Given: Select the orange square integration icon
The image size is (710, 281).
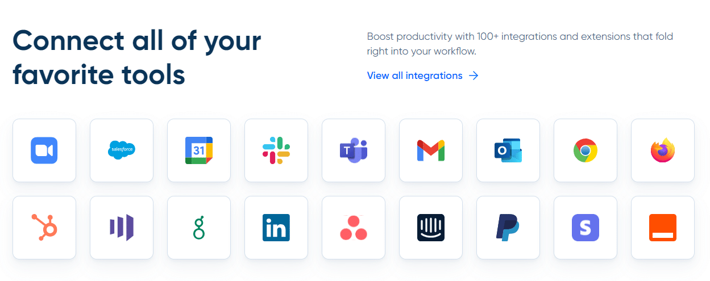Looking at the screenshot, I should [663, 228].
